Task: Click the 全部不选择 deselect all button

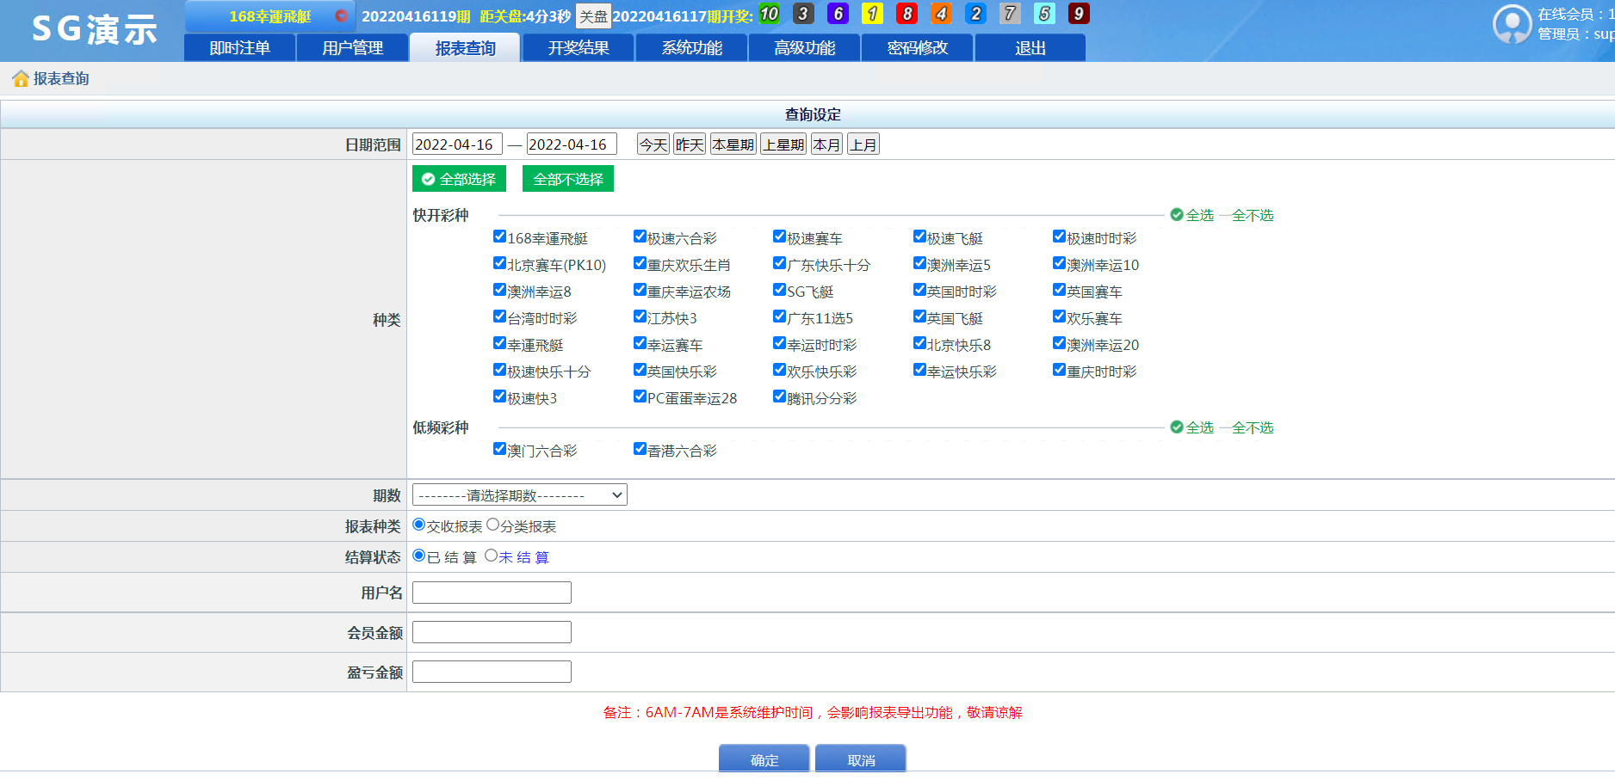Action: tap(568, 178)
